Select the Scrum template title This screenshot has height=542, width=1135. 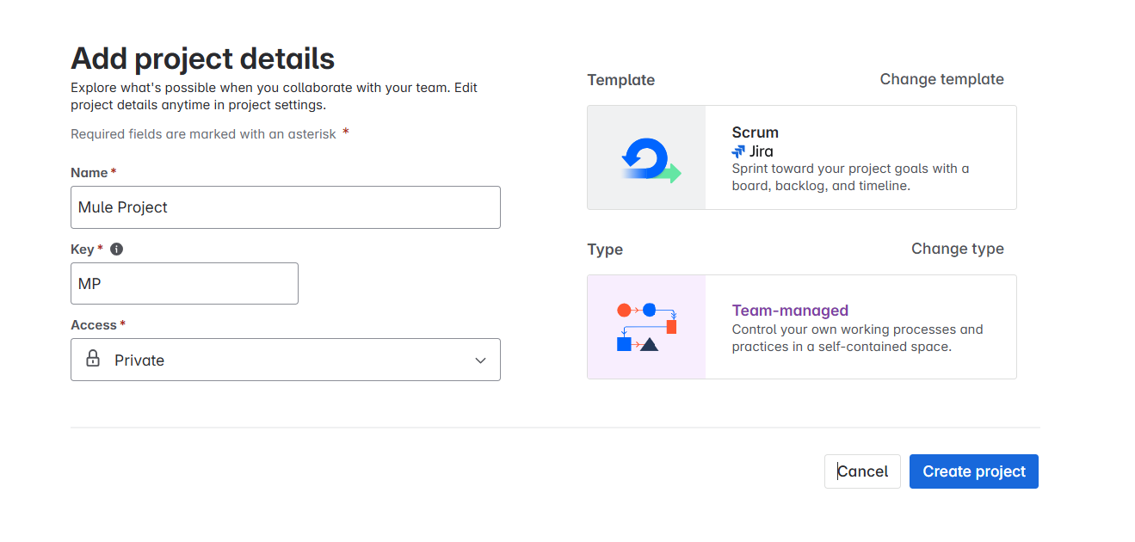tap(755, 132)
